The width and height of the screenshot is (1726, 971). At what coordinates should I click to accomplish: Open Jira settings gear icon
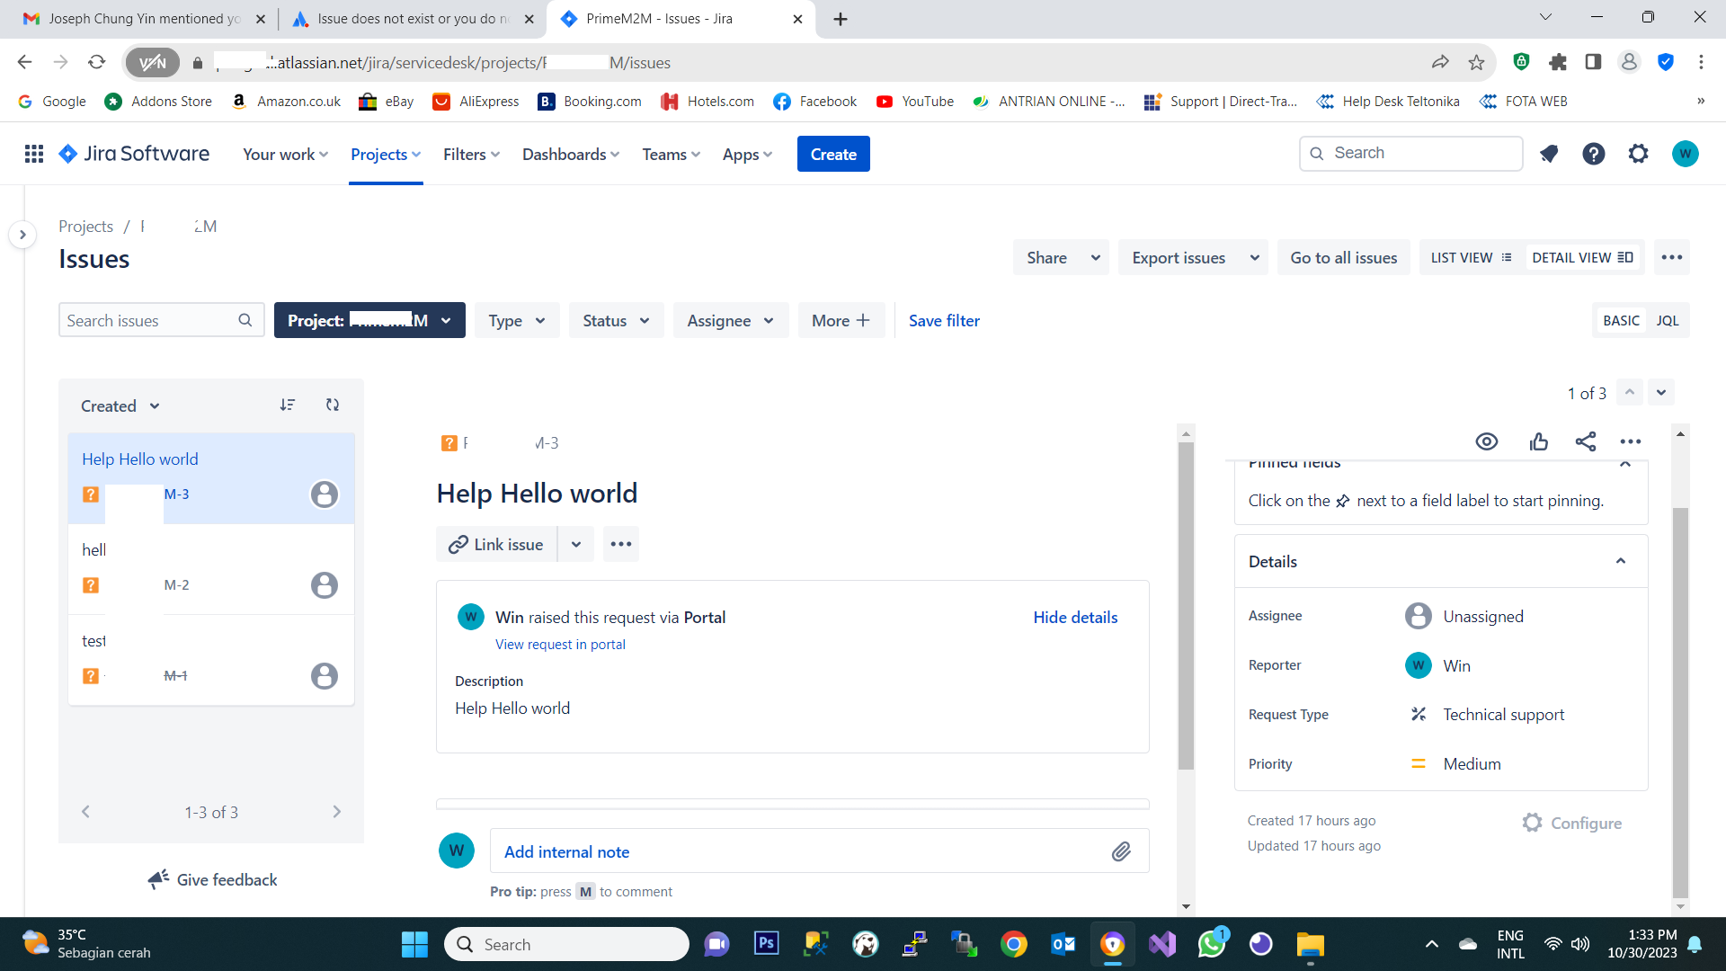pyautogui.click(x=1638, y=154)
